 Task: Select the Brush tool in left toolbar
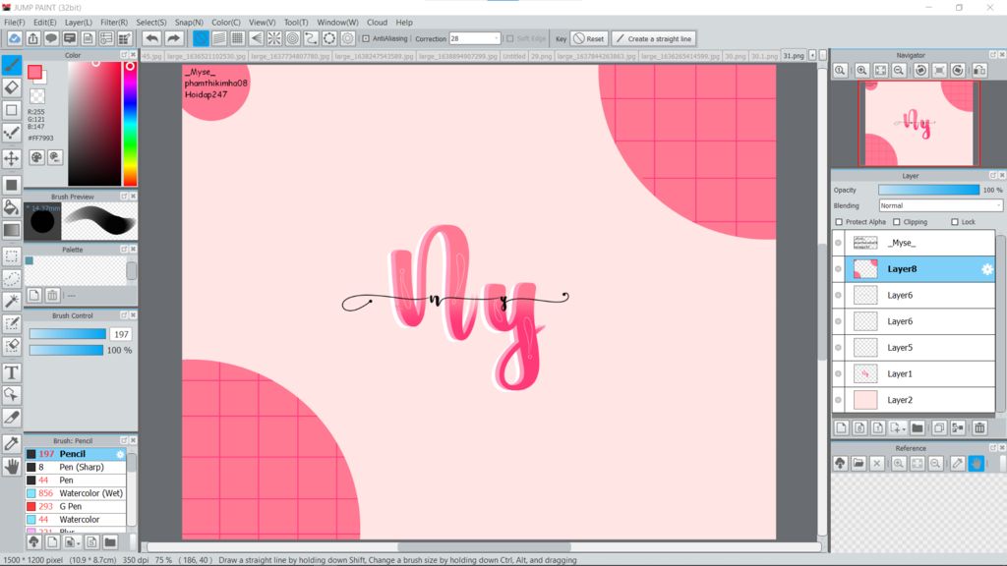click(x=12, y=65)
